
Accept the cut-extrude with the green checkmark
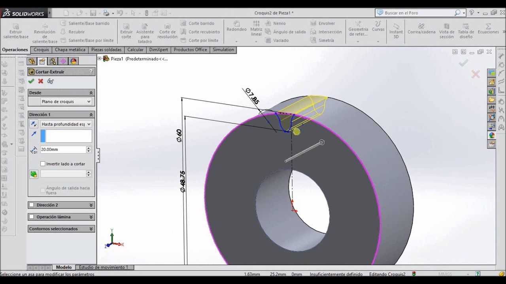click(x=31, y=81)
